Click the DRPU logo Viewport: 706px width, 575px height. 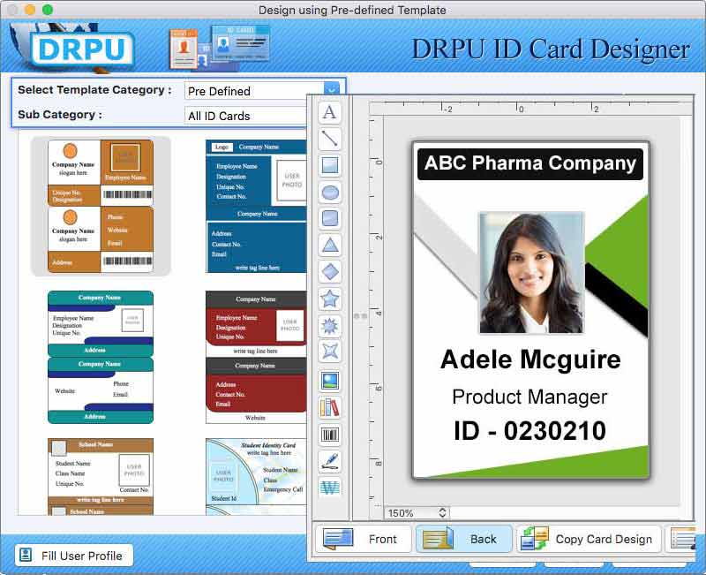pos(82,49)
